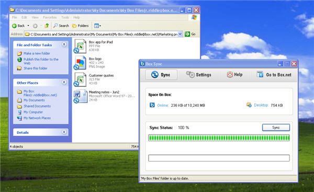
Task: Click the green sync progress bar
Action: coord(219,138)
